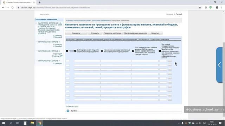
Task: Switch to Chrome on the taskbar
Action: click(x=40, y=123)
